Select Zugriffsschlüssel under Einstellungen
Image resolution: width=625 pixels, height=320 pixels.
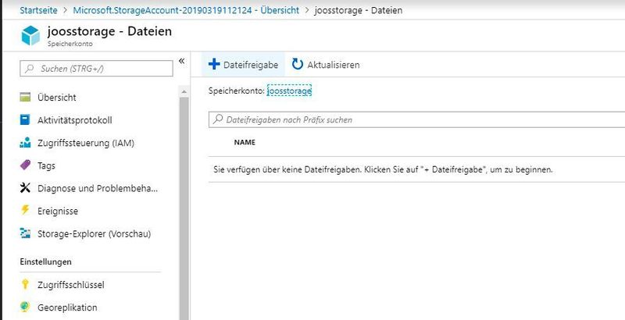[x=71, y=285]
